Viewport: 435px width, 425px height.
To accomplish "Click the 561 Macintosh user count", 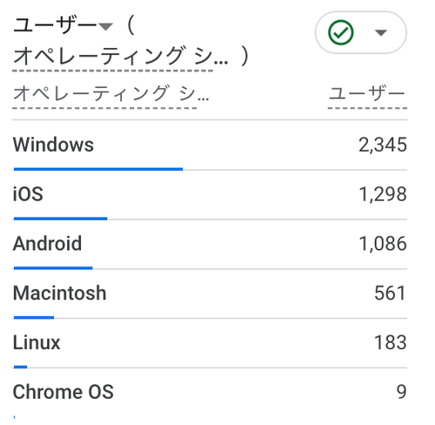I will (x=390, y=293).
